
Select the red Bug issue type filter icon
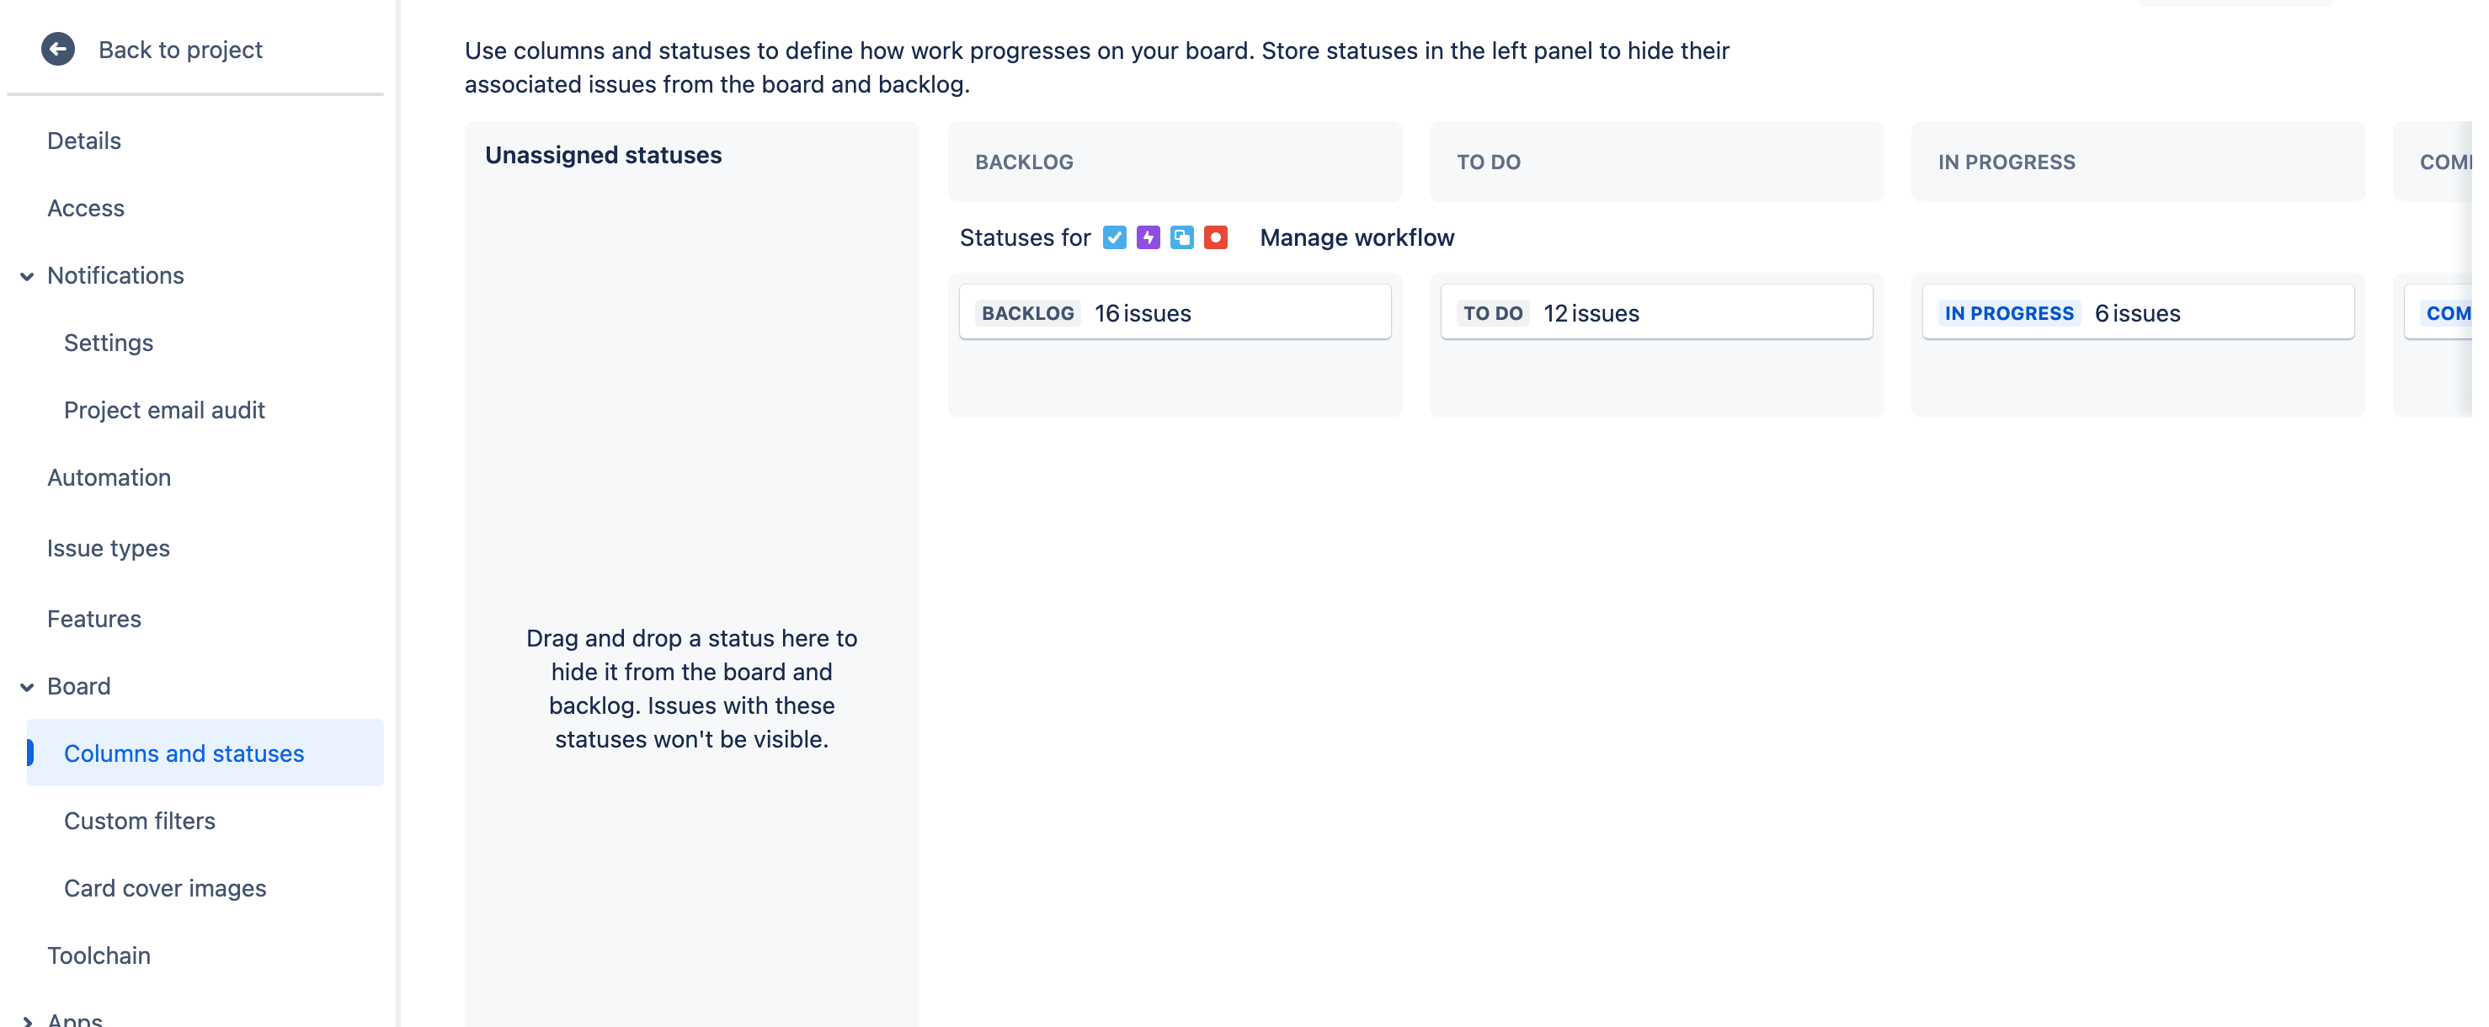pos(1216,237)
